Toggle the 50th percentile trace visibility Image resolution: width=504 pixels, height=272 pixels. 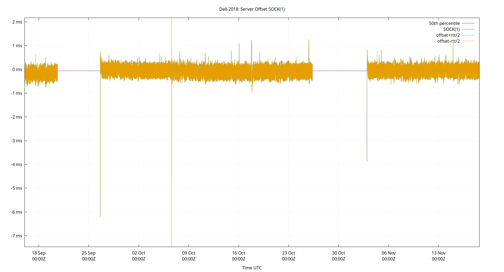[444, 23]
